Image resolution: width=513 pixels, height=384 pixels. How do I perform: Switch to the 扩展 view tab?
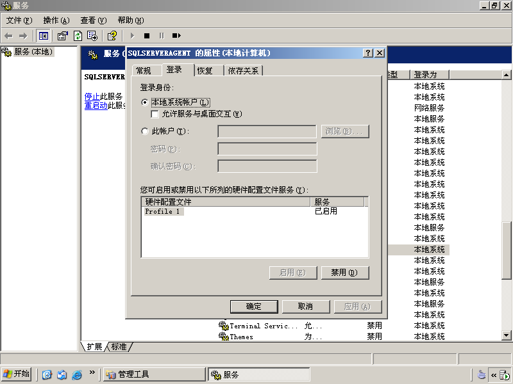click(x=94, y=346)
